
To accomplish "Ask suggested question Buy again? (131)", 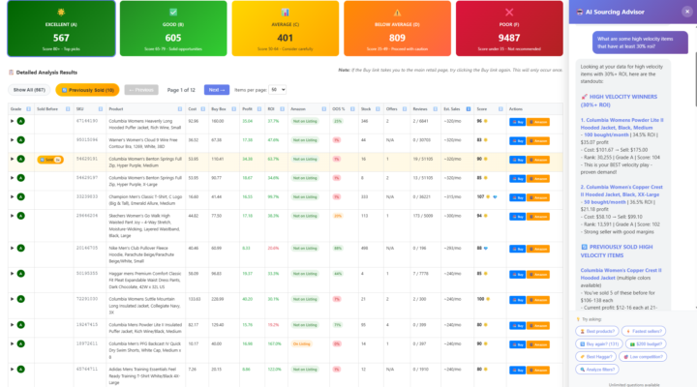I will pos(599,343).
